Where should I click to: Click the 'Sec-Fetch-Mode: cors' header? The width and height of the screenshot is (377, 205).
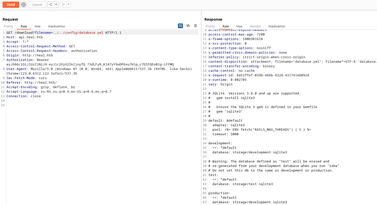[27, 78]
